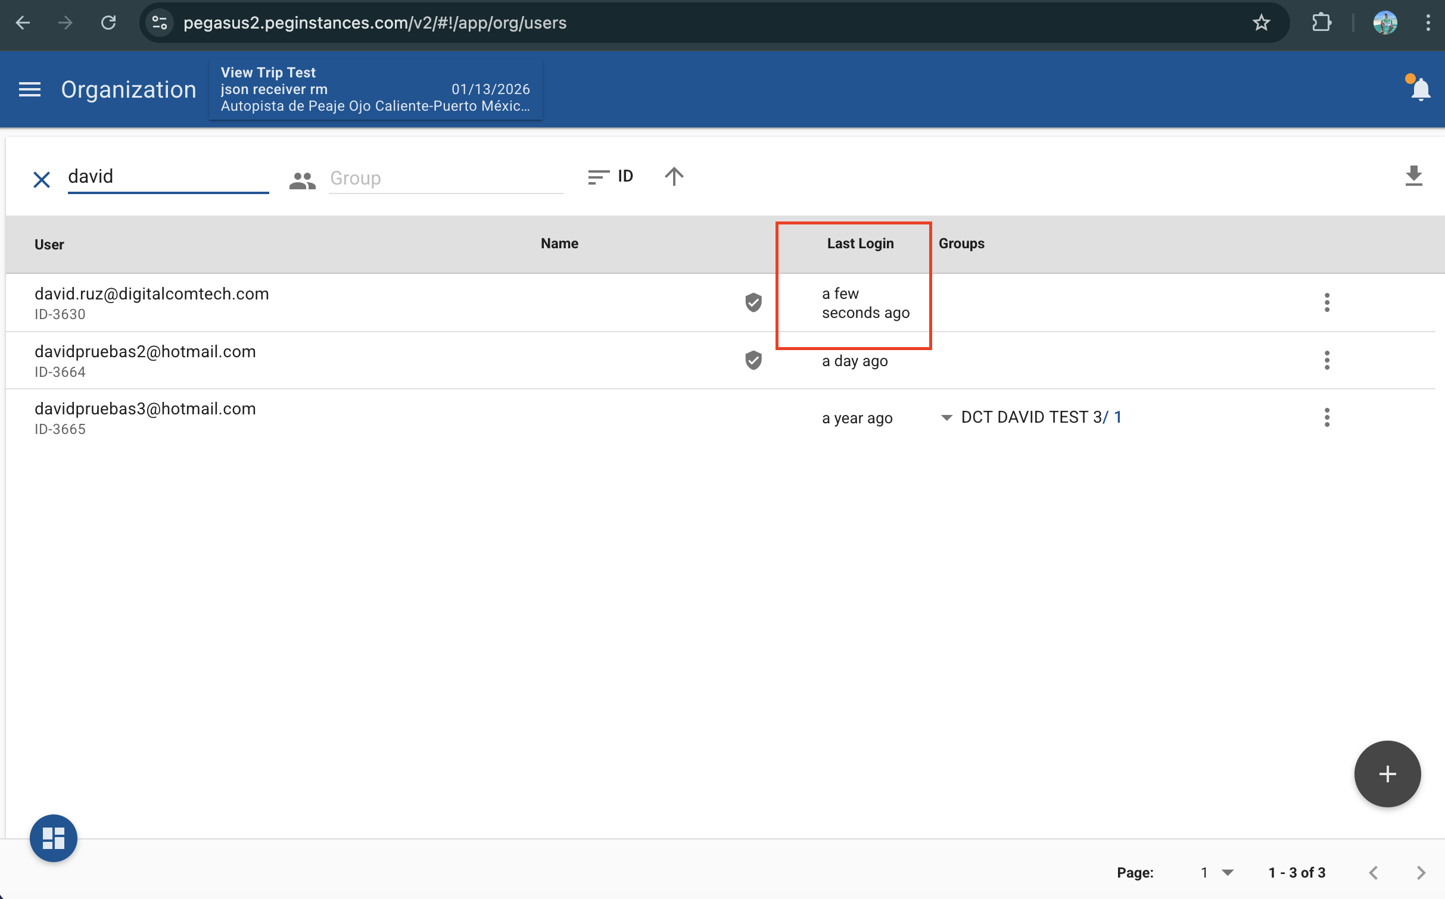Click the notifications bell icon

pyautogui.click(x=1421, y=89)
